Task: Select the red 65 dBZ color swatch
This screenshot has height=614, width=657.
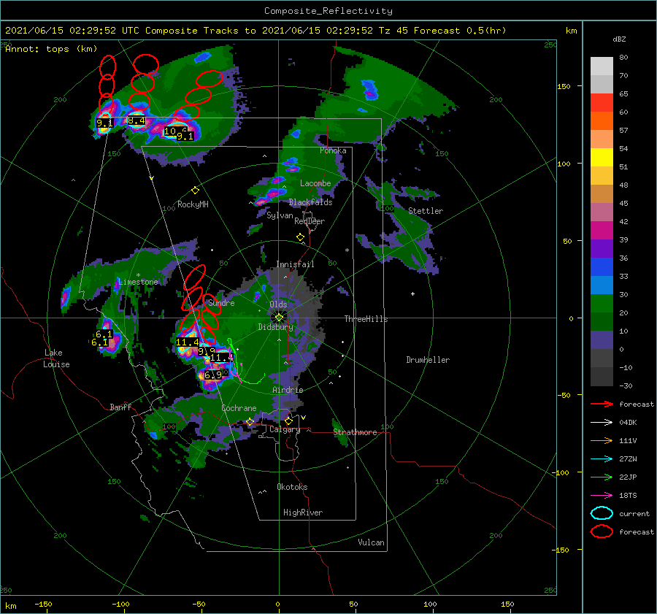Action: (602, 102)
